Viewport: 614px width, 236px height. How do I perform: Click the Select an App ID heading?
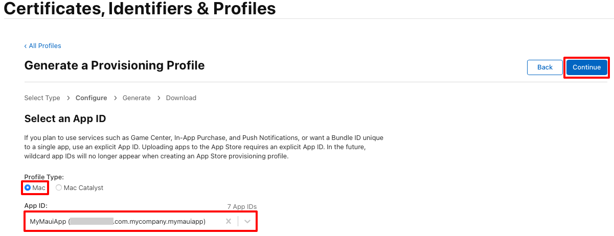[x=65, y=119]
